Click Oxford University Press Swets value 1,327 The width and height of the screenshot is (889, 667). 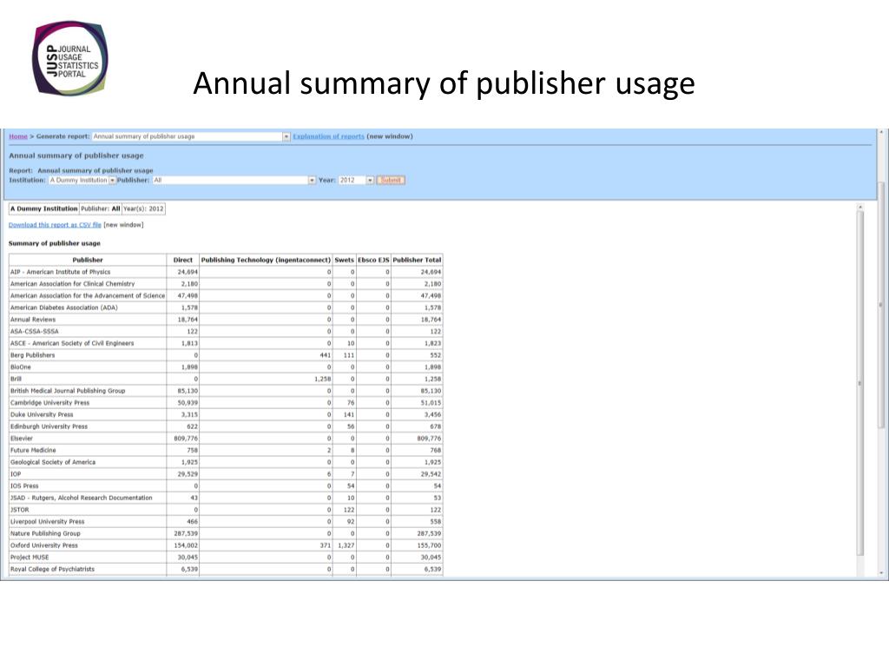click(346, 546)
